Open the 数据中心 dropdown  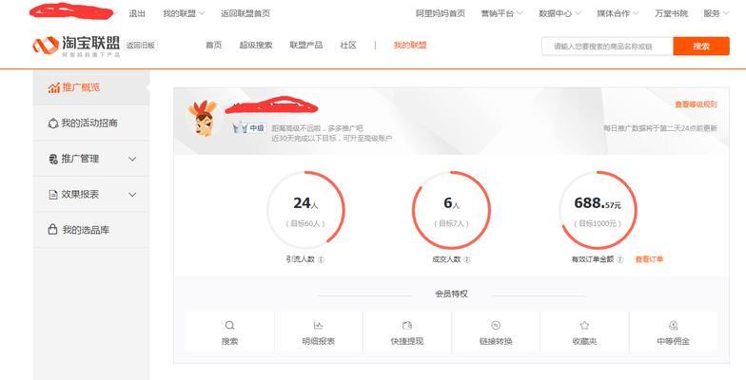pyautogui.click(x=559, y=13)
